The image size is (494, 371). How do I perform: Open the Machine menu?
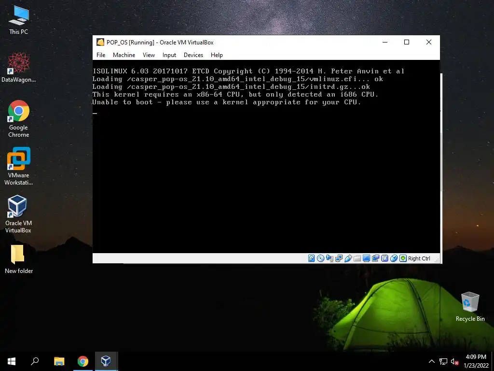124,55
